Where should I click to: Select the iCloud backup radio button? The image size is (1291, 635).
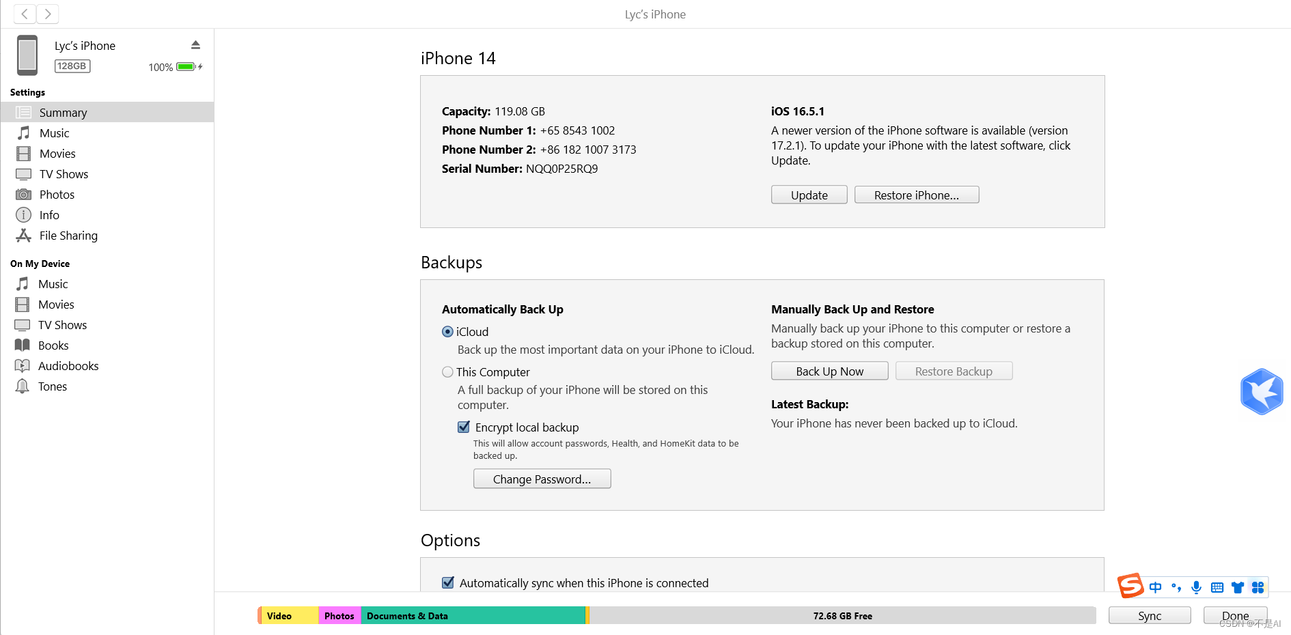pyautogui.click(x=447, y=332)
